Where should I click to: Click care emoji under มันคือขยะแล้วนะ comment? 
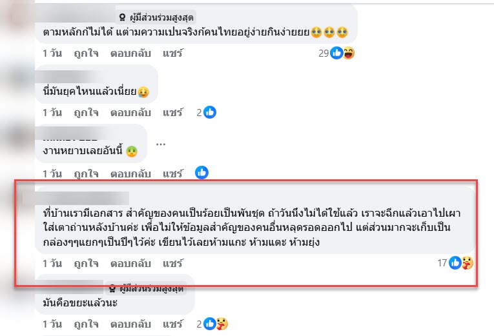(x=221, y=323)
